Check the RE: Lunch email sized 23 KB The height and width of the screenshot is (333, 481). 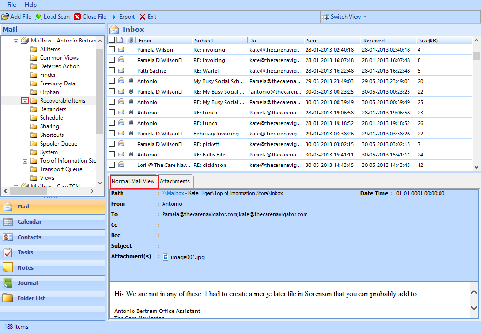pos(112,112)
